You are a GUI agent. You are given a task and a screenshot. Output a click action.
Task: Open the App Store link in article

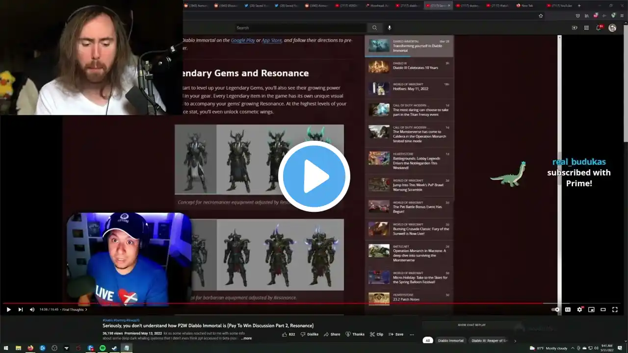(x=272, y=40)
